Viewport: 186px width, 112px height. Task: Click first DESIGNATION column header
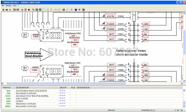(22, 88)
